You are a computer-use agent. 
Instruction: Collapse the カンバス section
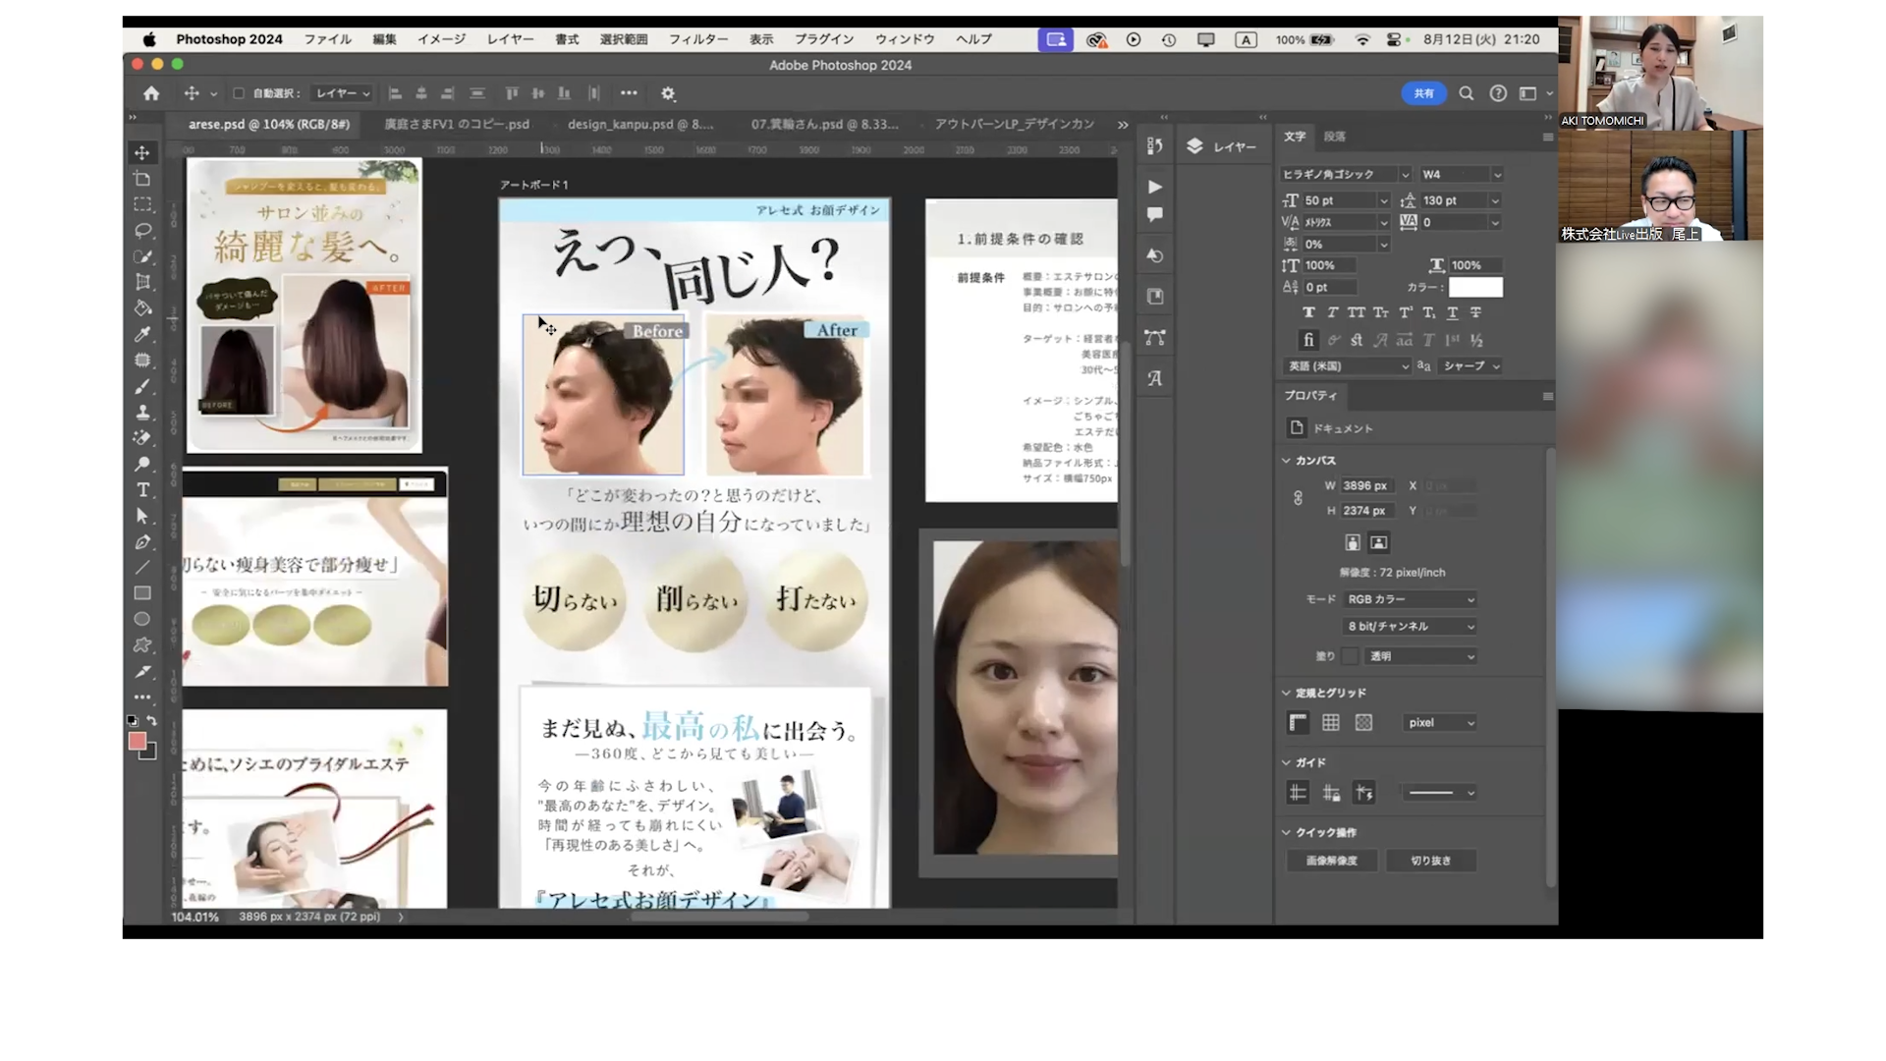[1287, 460]
